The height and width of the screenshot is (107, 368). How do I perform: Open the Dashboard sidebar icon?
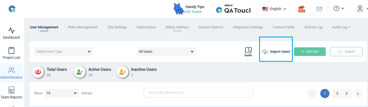(x=12, y=30)
